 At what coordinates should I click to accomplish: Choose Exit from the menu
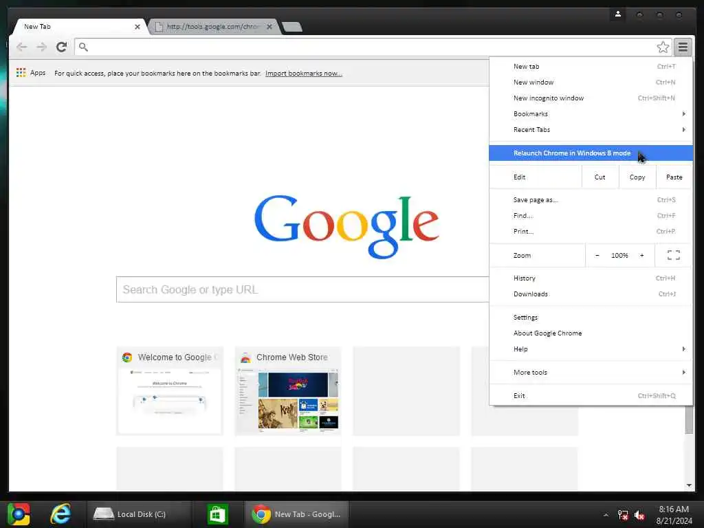(x=591, y=395)
